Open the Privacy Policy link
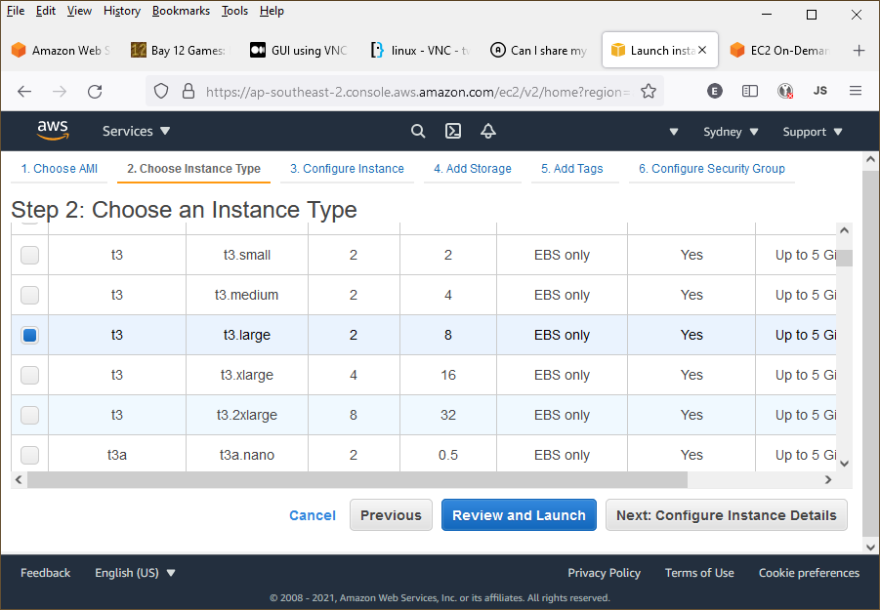This screenshot has width=880, height=610. 604,573
